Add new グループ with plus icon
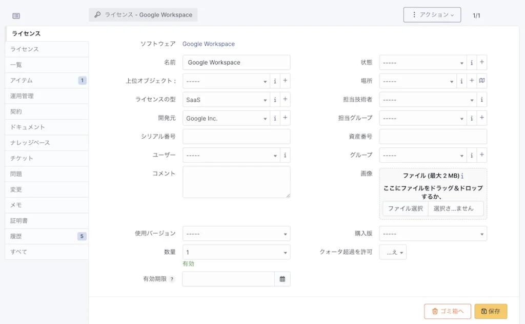 pos(481,155)
